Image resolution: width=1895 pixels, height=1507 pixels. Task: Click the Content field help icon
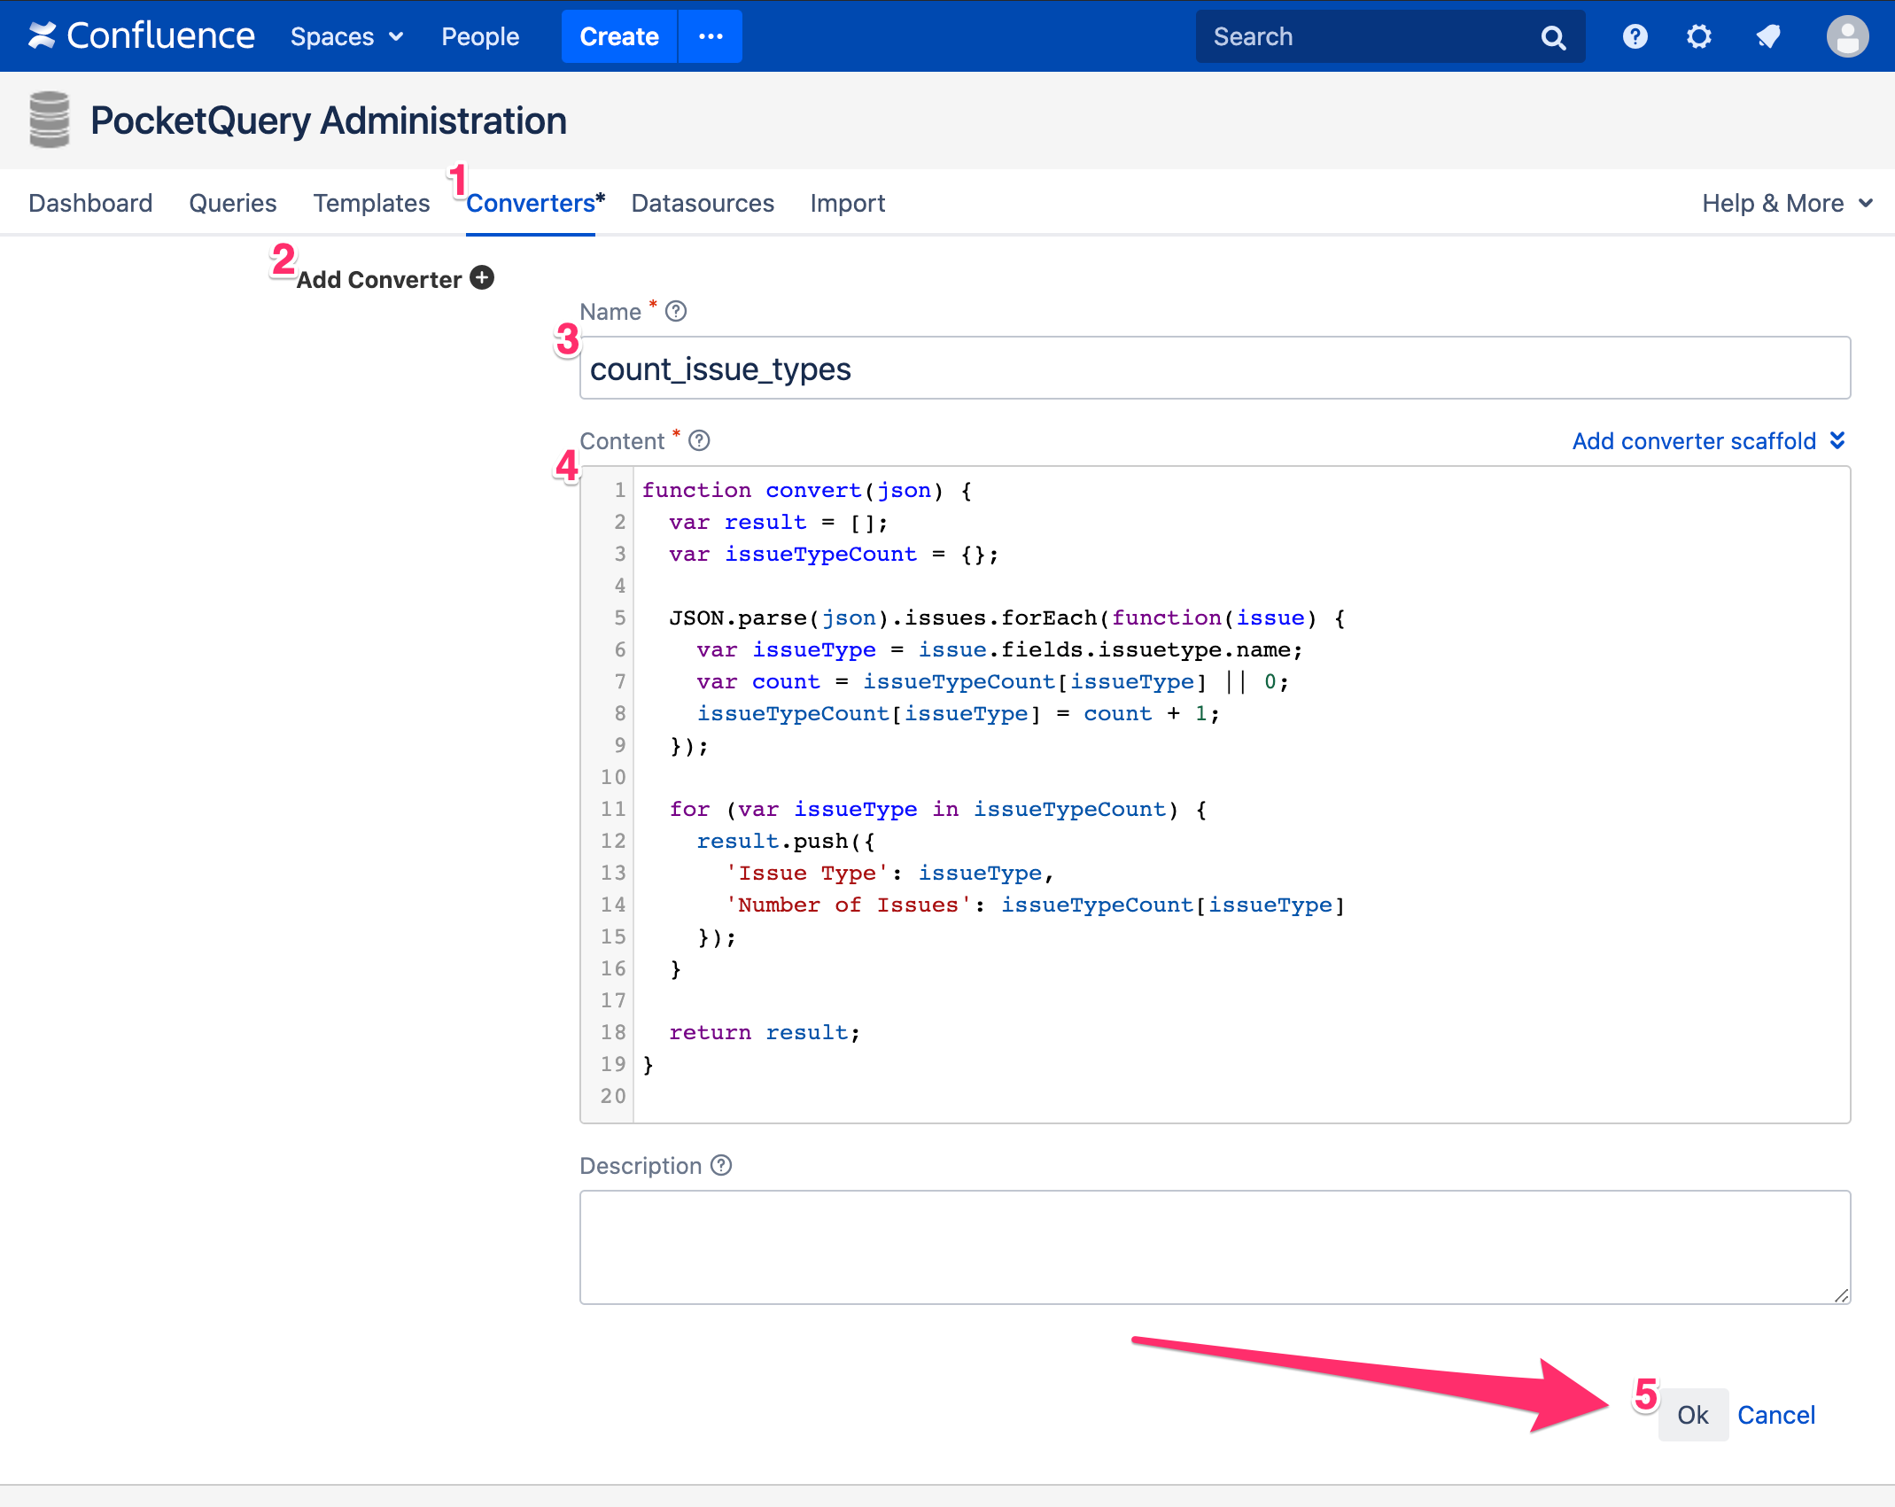pyautogui.click(x=699, y=440)
